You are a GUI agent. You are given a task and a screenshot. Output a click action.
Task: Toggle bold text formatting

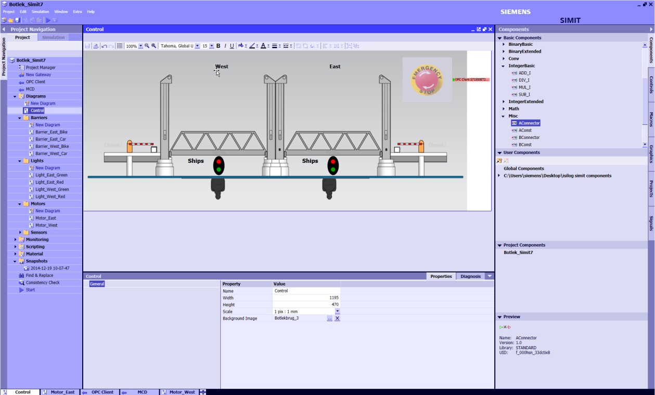click(219, 46)
